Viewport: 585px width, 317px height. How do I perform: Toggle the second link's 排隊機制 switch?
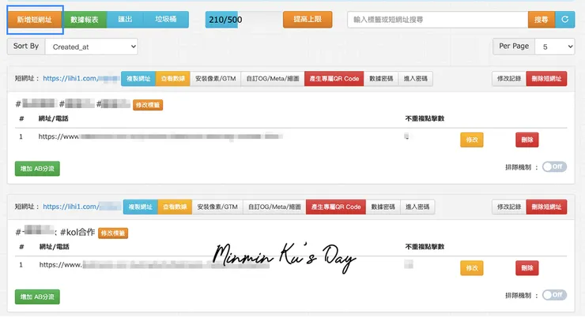click(554, 295)
